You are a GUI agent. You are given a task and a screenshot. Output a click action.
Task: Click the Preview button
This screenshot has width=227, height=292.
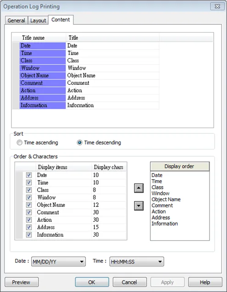click(22, 282)
